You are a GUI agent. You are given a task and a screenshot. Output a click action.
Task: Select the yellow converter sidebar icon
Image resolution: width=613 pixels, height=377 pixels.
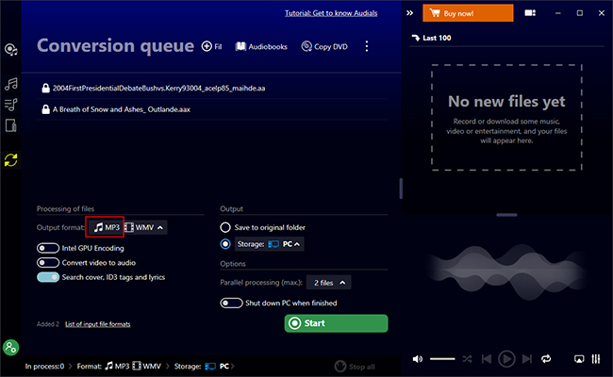11,160
